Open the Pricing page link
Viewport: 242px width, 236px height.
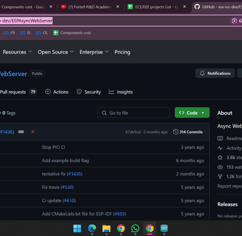[122, 52]
